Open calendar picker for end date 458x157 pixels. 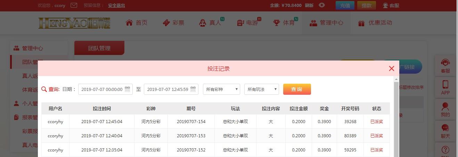(193, 89)
